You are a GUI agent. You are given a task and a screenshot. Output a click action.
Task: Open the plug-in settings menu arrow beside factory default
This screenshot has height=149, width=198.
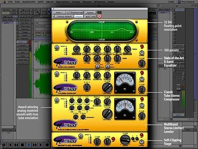53,17
